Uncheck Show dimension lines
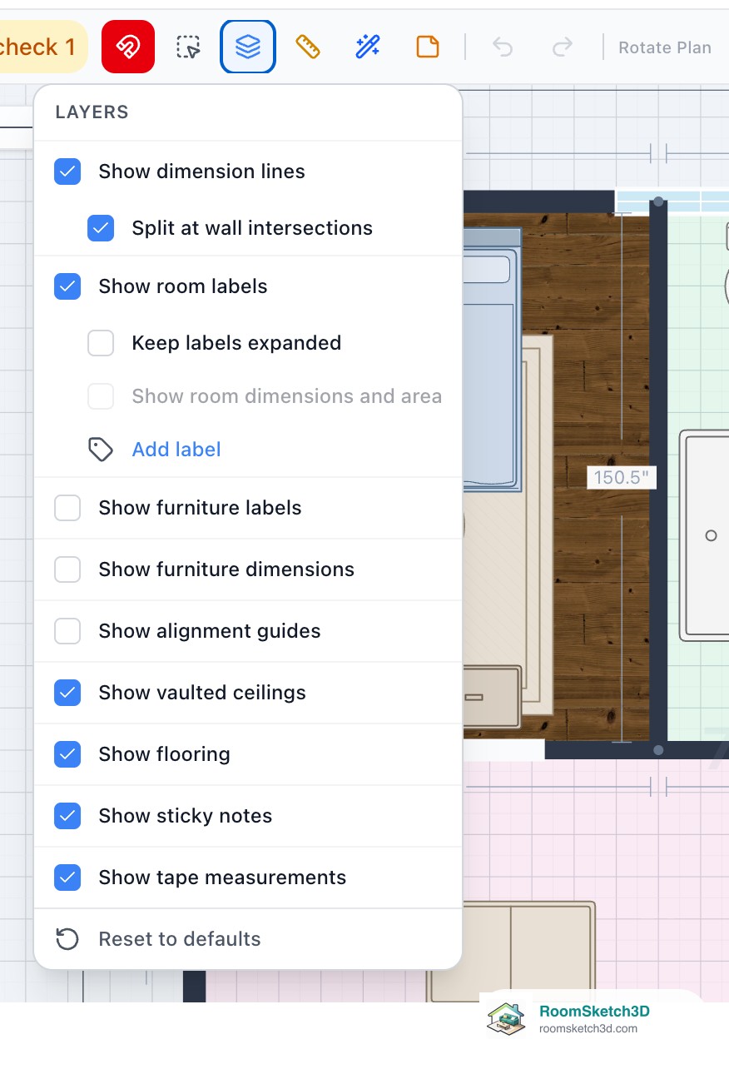Viewport: 729px width, 1069px height. click(67, 172)
